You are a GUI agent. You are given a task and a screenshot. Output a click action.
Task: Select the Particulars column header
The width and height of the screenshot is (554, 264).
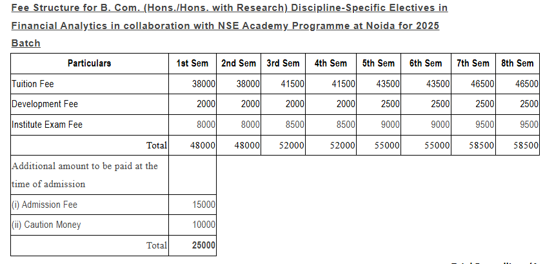[x=89, y=63]
